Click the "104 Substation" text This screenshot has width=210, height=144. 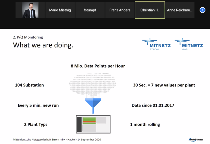(x=29, y=85)
